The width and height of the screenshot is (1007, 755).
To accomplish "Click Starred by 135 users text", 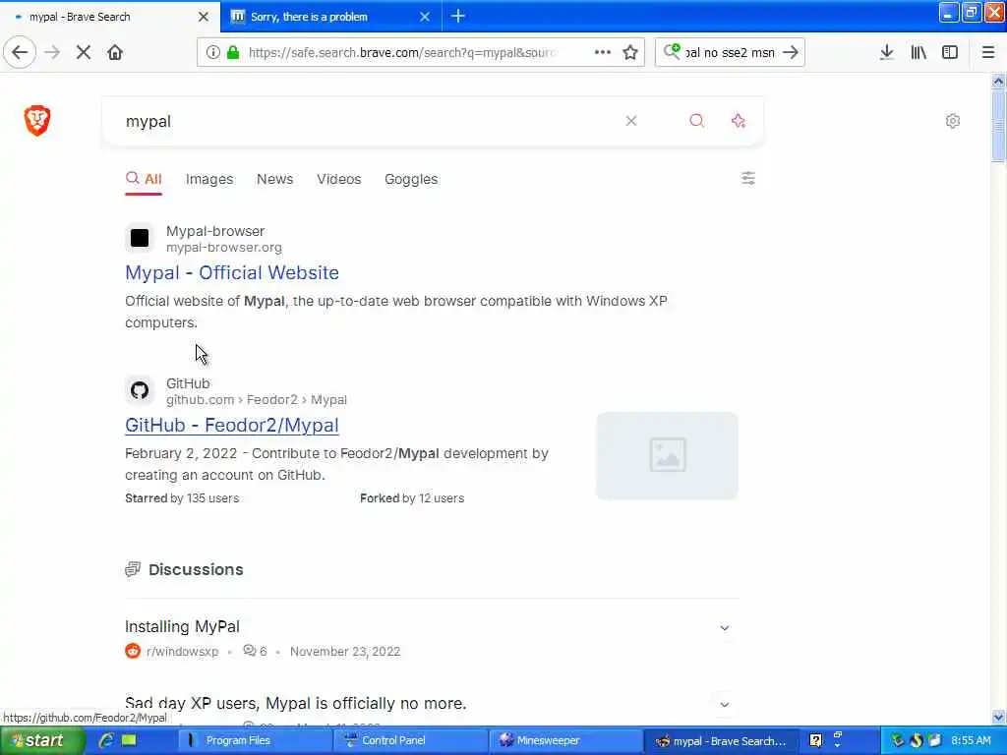I will (x=182, y=498).
